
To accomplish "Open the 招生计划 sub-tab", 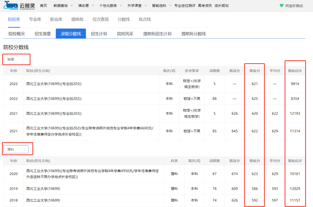I will coord(99,34).
